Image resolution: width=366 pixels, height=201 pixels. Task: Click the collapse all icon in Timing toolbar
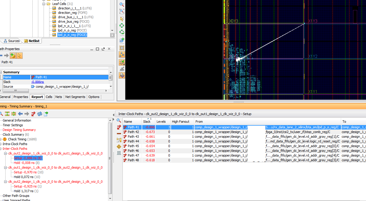click(x=7, y=114)
